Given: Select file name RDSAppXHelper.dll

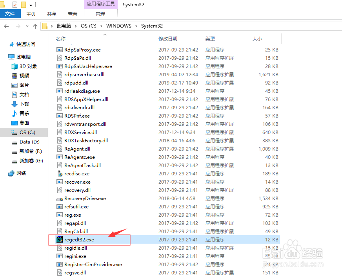Looking at the screenshot, I should [x=86, y=99].
